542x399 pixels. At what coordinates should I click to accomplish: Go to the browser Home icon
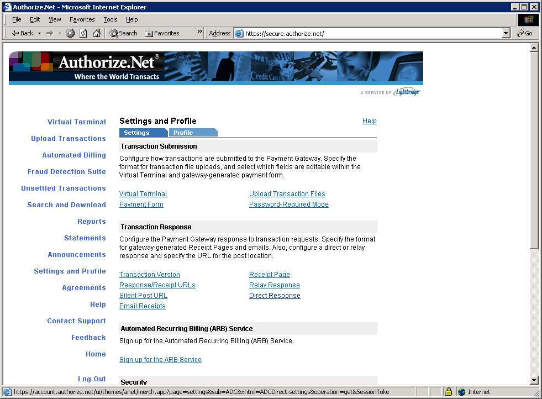97,33
